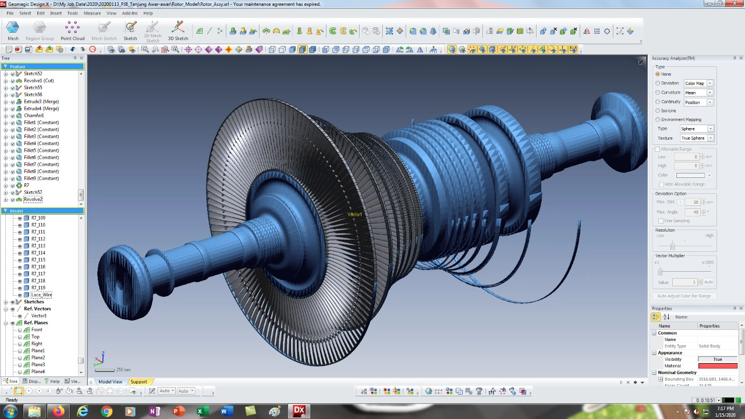745x419 pixels.
Task: Select the R7_119 body in the tree
Action: pos(38,288)
